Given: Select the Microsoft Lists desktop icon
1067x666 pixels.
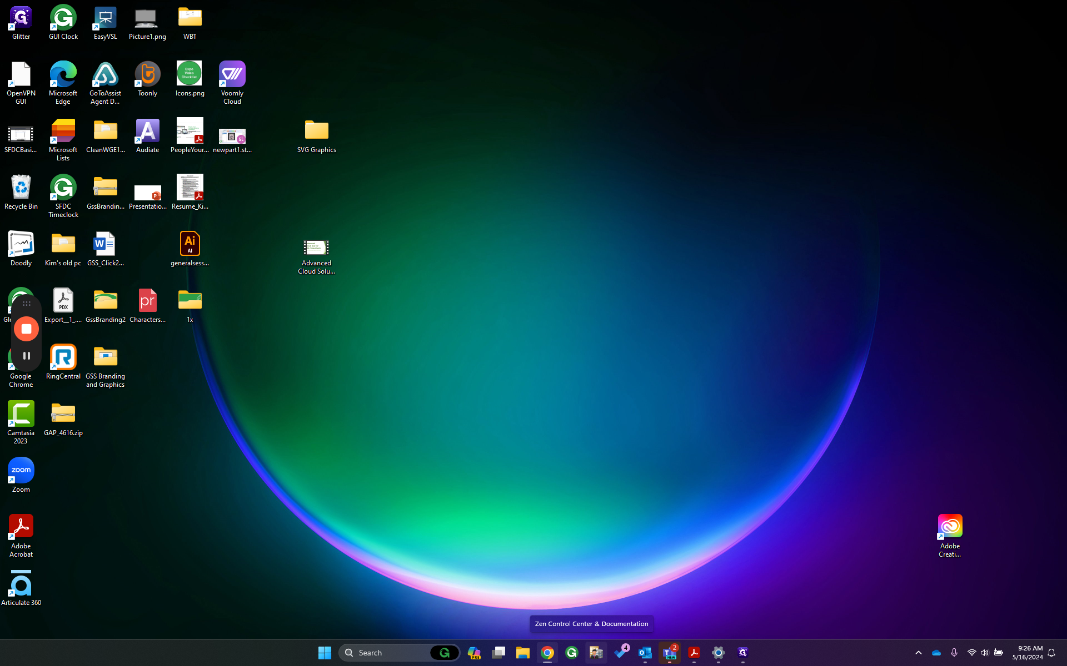Looking at the screenshot, I should click(63, 139).
